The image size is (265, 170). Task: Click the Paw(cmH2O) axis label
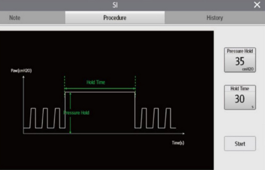coord(21,70)
